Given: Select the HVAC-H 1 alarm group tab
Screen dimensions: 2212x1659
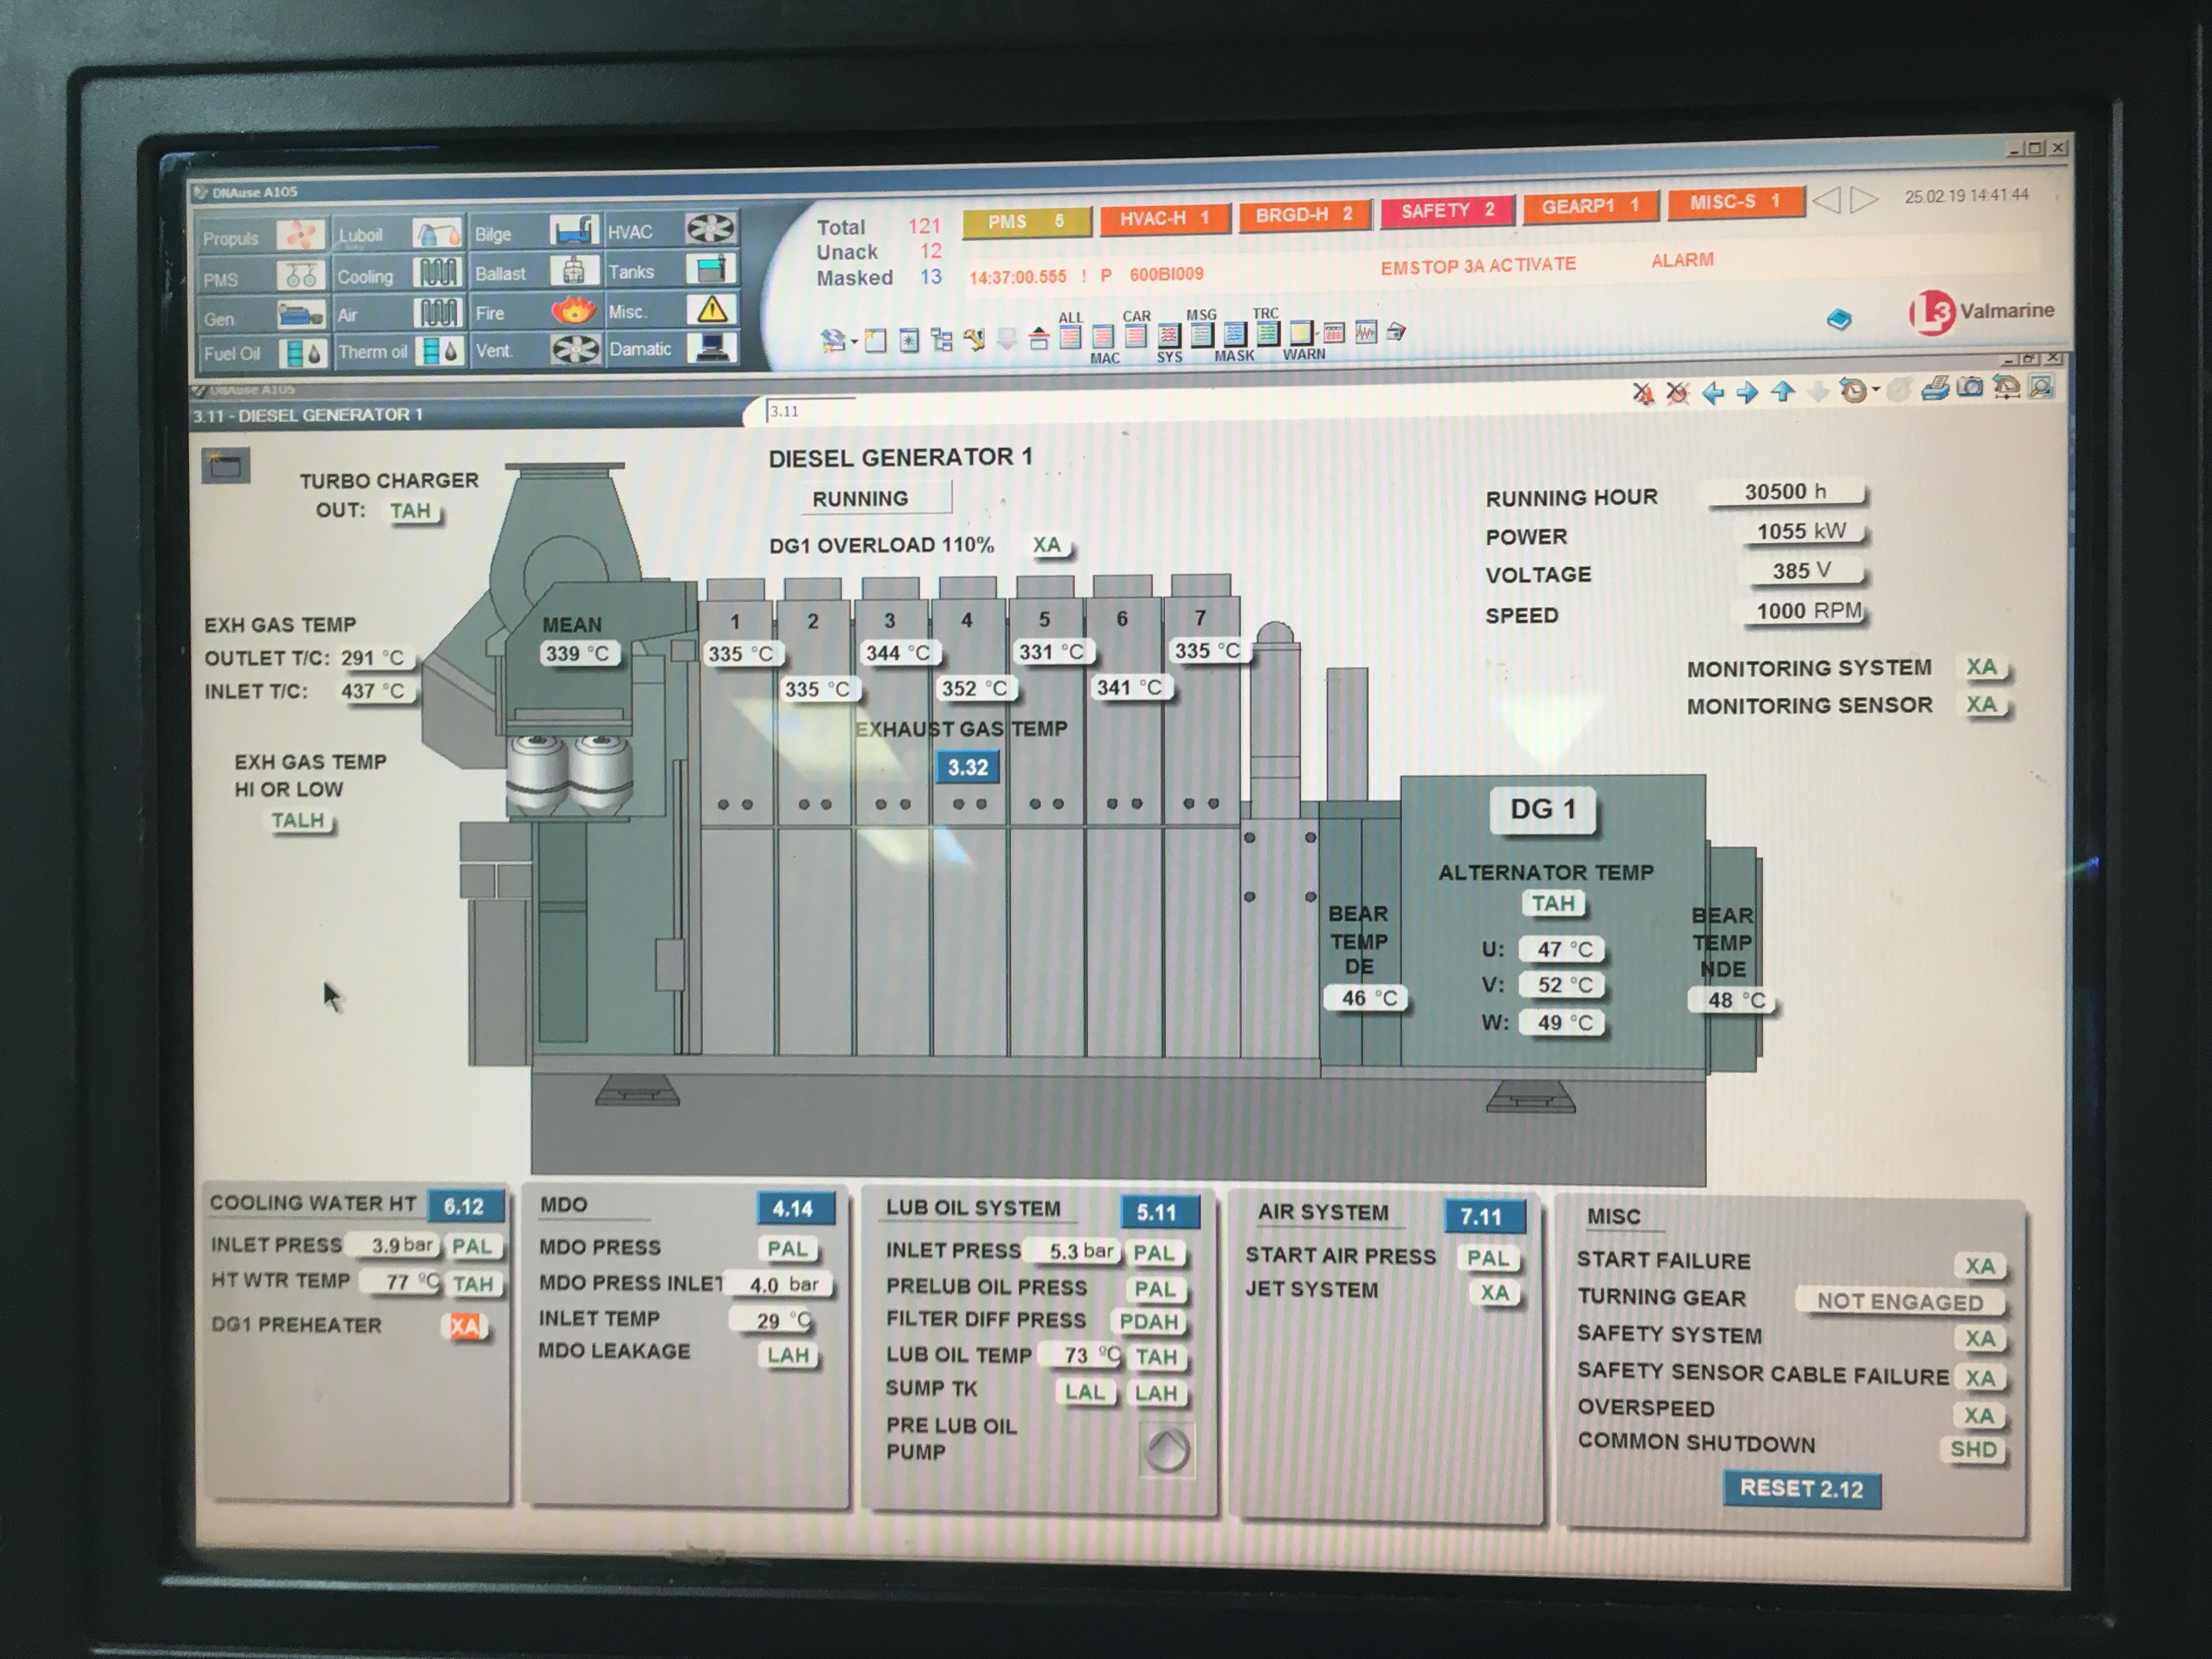Looking at the screenshot, I should click(x=1164, y=218).
